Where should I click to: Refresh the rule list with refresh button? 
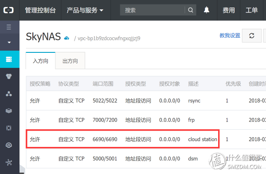pos(251,36)
